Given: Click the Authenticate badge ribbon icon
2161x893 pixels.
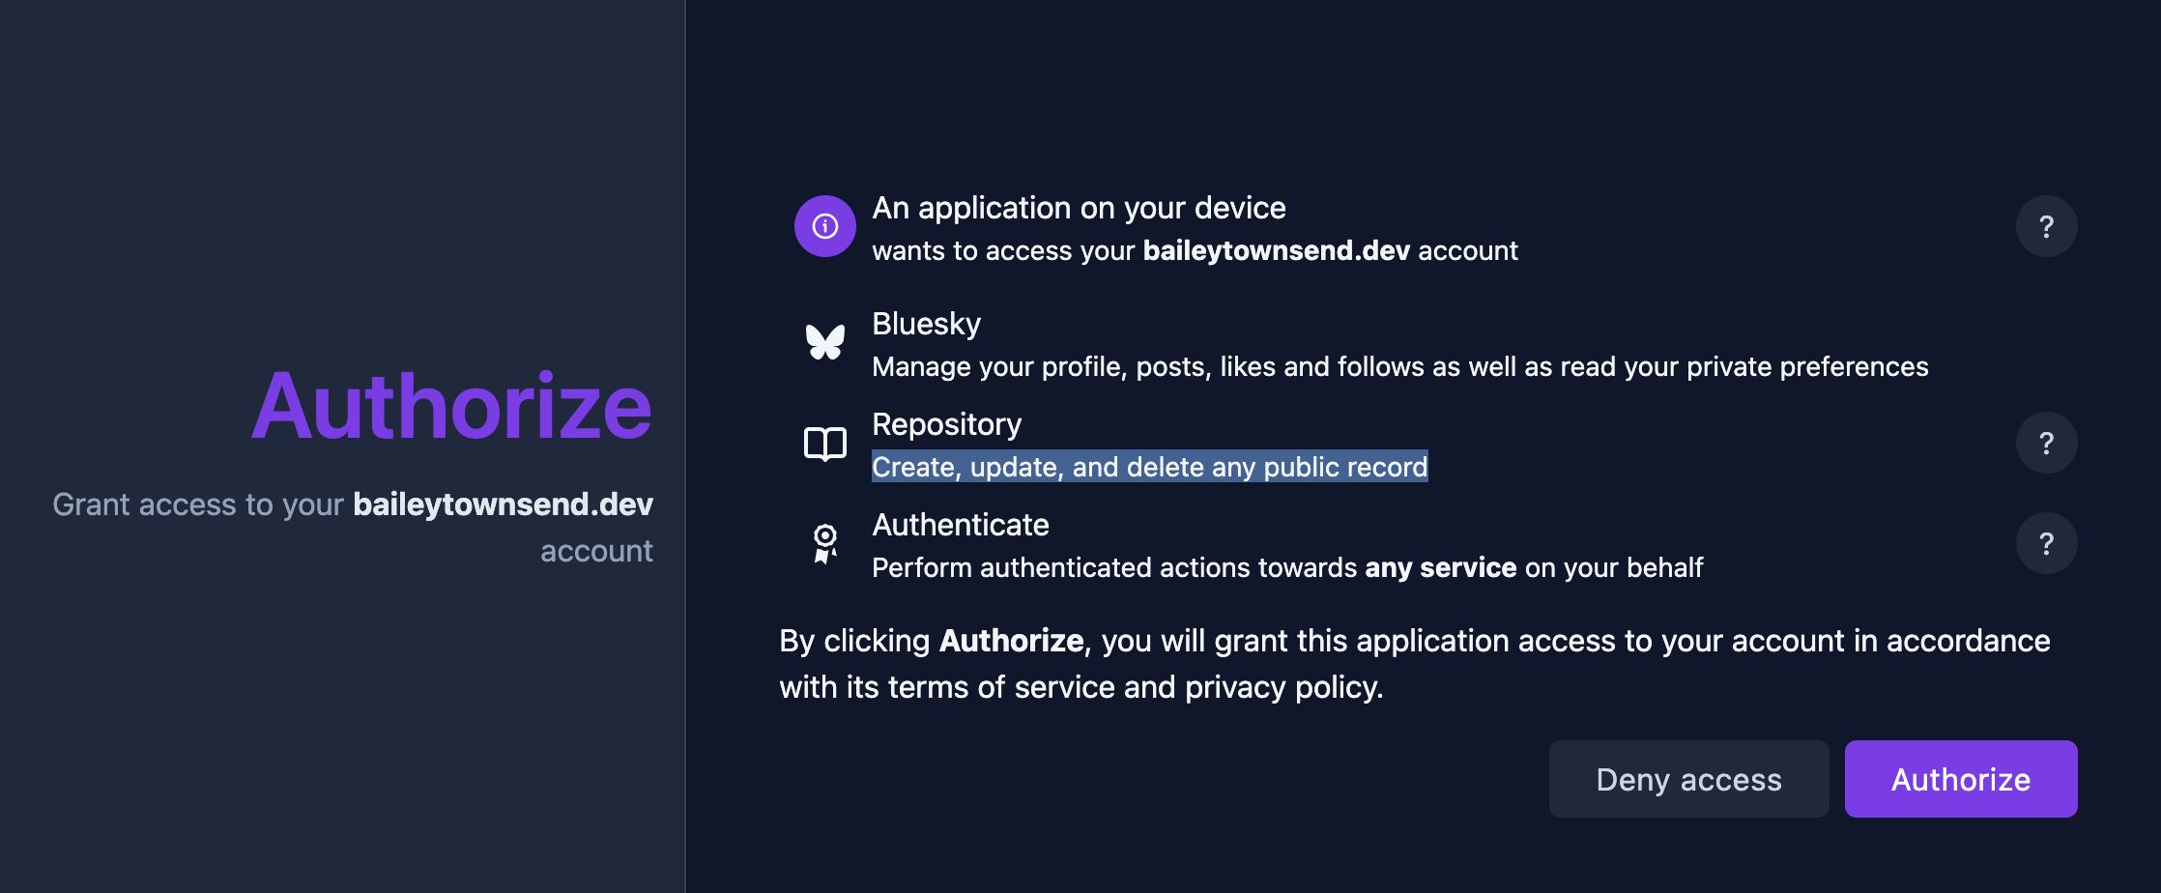Looking at the screenshot, I should coord(825,543).
